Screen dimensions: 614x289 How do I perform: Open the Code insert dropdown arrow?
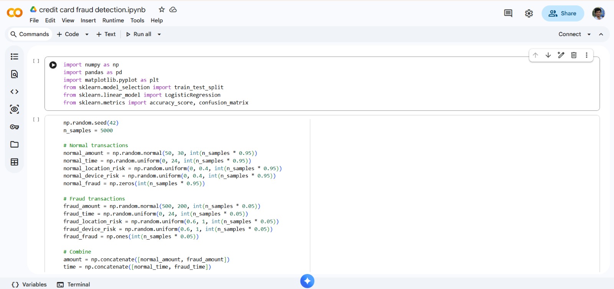click(87, 34)
